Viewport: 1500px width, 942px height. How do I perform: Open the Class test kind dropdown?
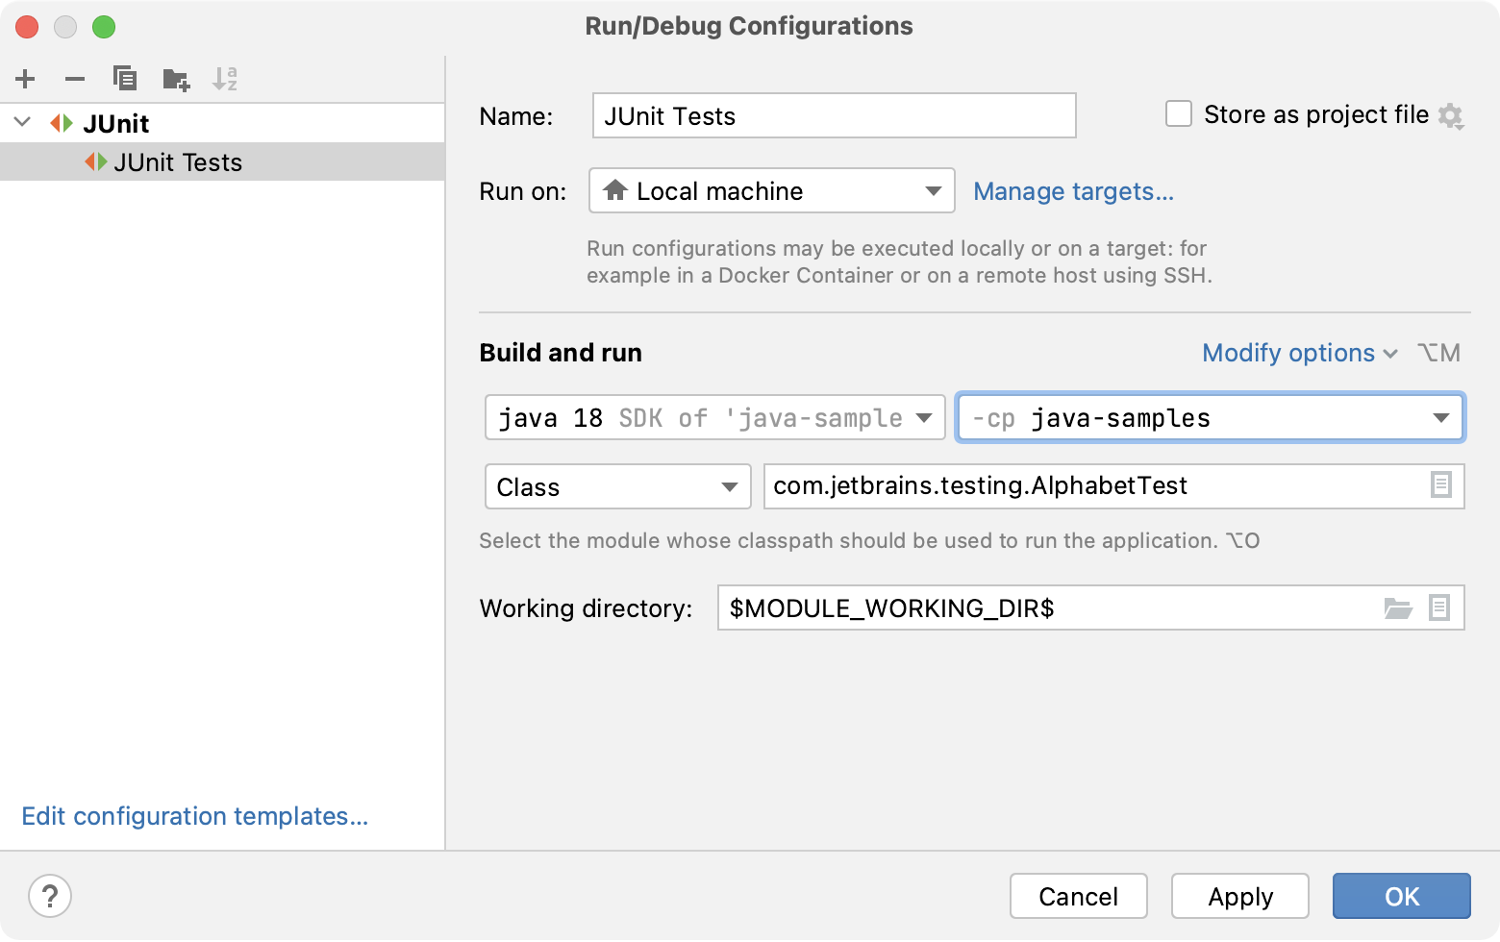click(x=618, y=486)
